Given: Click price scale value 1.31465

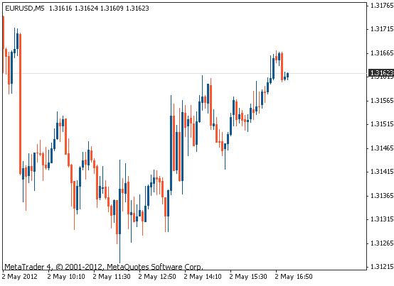Looking at the screenshot, I should pyautogui.click(x=382, y=148).
